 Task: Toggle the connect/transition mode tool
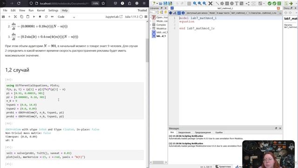pos(247,3)
